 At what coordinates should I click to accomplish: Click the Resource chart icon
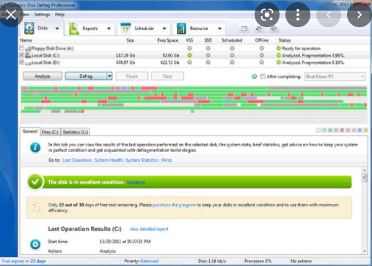pos(181,29)
